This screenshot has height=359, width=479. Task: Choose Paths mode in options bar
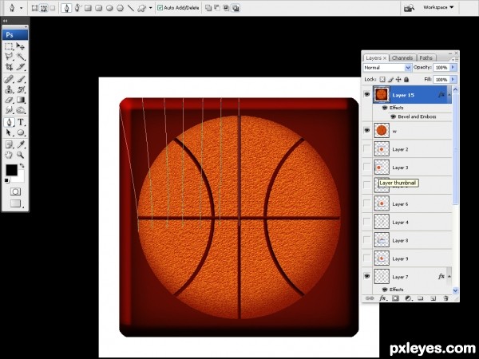click(x=44, y=8)
